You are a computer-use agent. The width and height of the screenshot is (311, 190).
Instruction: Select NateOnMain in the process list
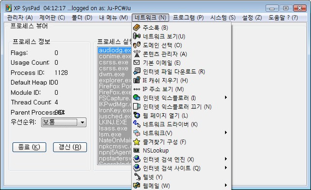point(115,140)
